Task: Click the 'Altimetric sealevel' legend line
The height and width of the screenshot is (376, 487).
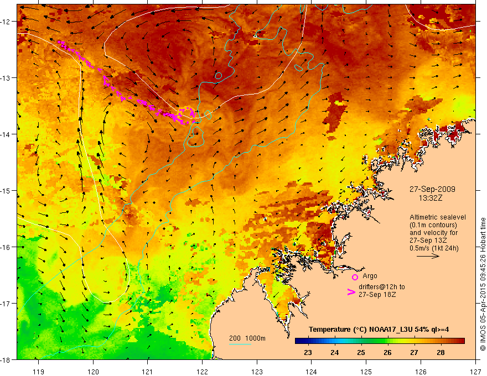Action: (437, 217)
